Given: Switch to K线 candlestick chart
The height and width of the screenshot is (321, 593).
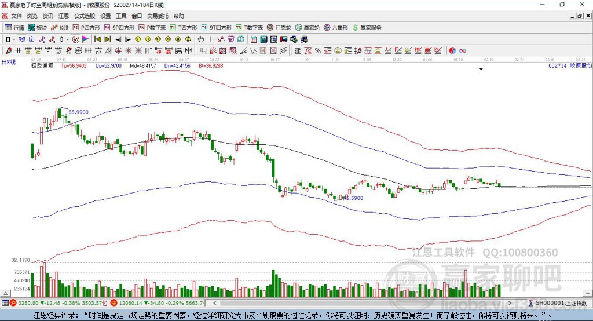Looking at the screenshot, I should 60,28.
